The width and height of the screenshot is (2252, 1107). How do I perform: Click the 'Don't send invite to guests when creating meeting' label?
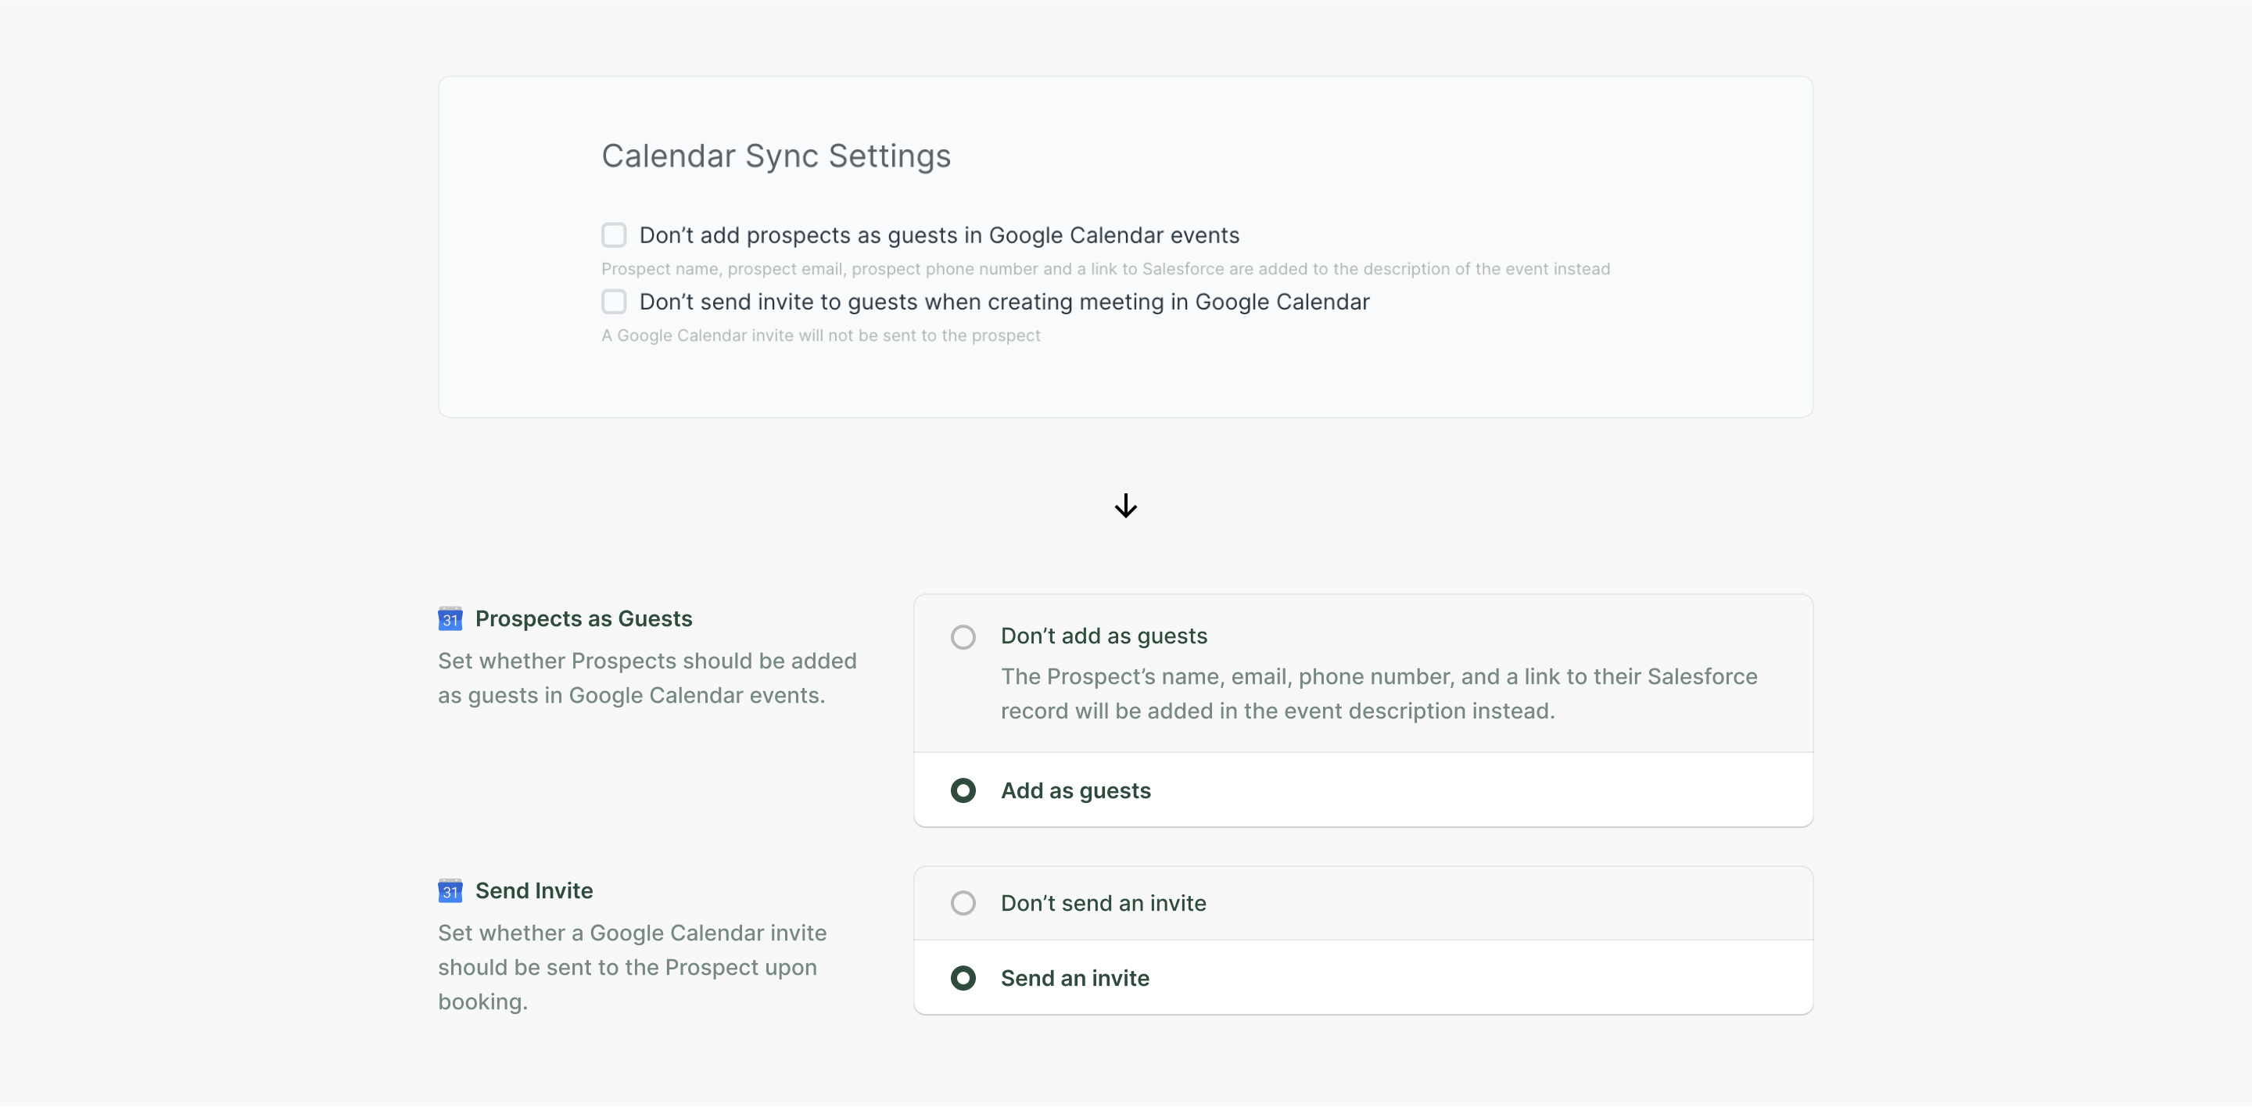click(x=1003, y=302)
